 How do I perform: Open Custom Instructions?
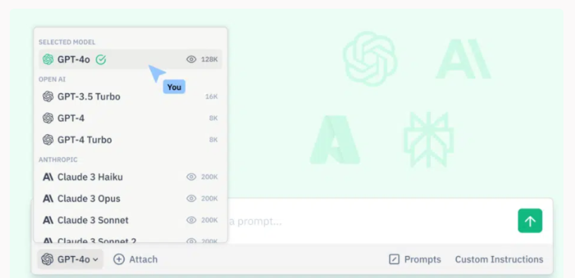tap(499, 260)
